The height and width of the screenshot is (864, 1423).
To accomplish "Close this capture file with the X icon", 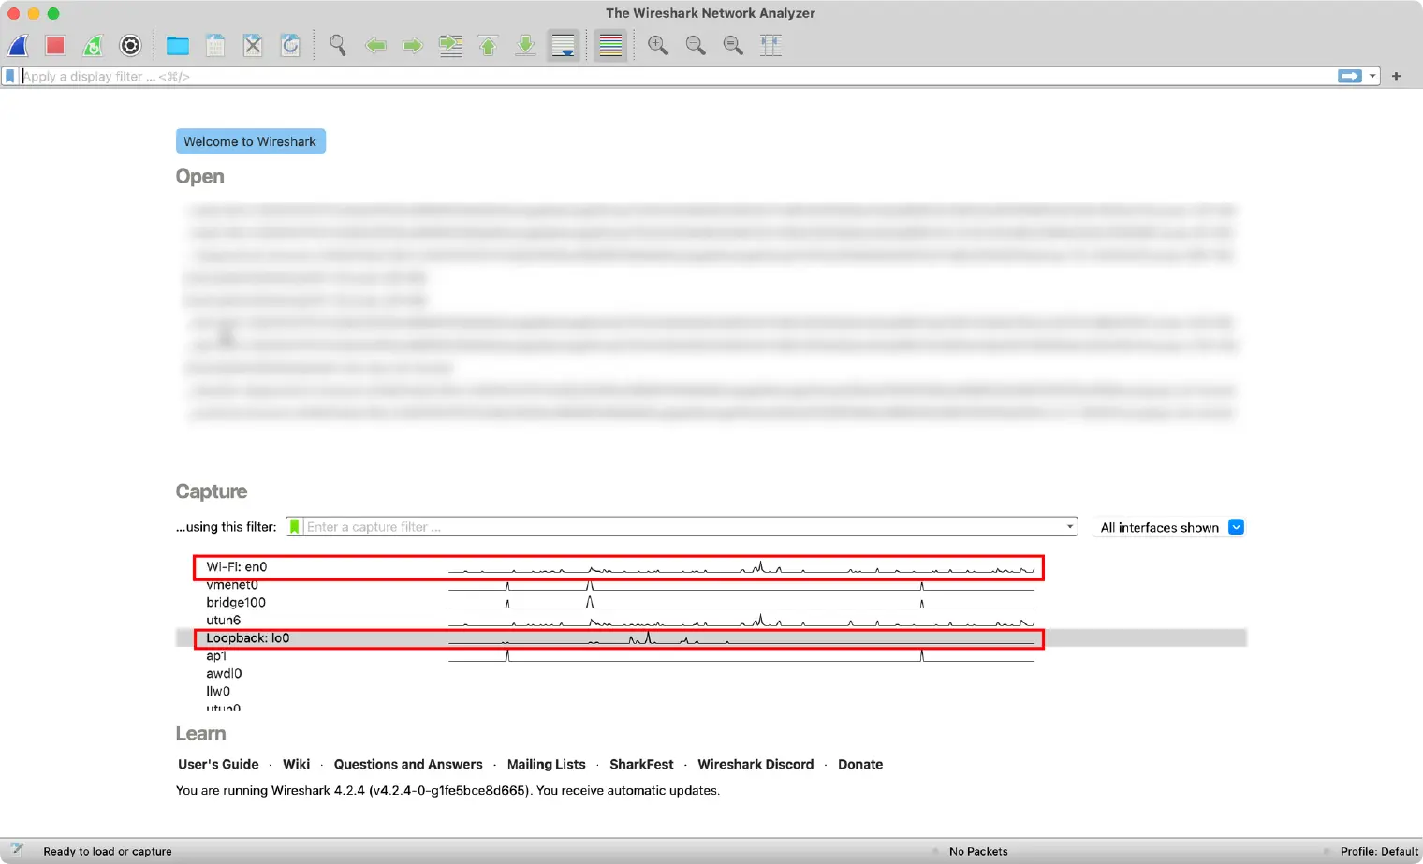I will (253, 45).
